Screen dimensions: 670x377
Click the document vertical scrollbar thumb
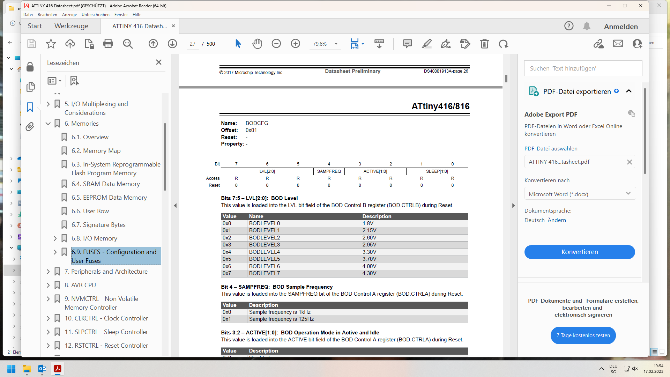click(506, 79)
